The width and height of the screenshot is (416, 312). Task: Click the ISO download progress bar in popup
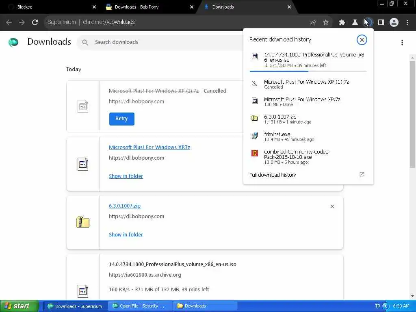pyautogui.click(x=308, y=71)
